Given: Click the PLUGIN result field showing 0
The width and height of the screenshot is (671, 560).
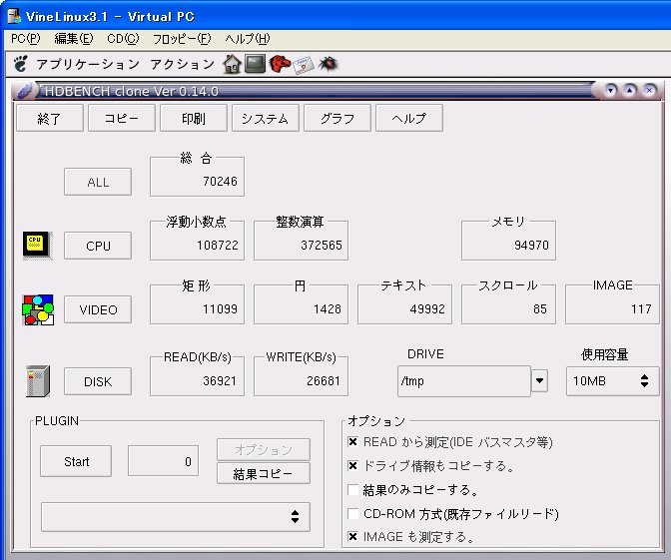Looking at the screenshot, I should coord(163,461).
